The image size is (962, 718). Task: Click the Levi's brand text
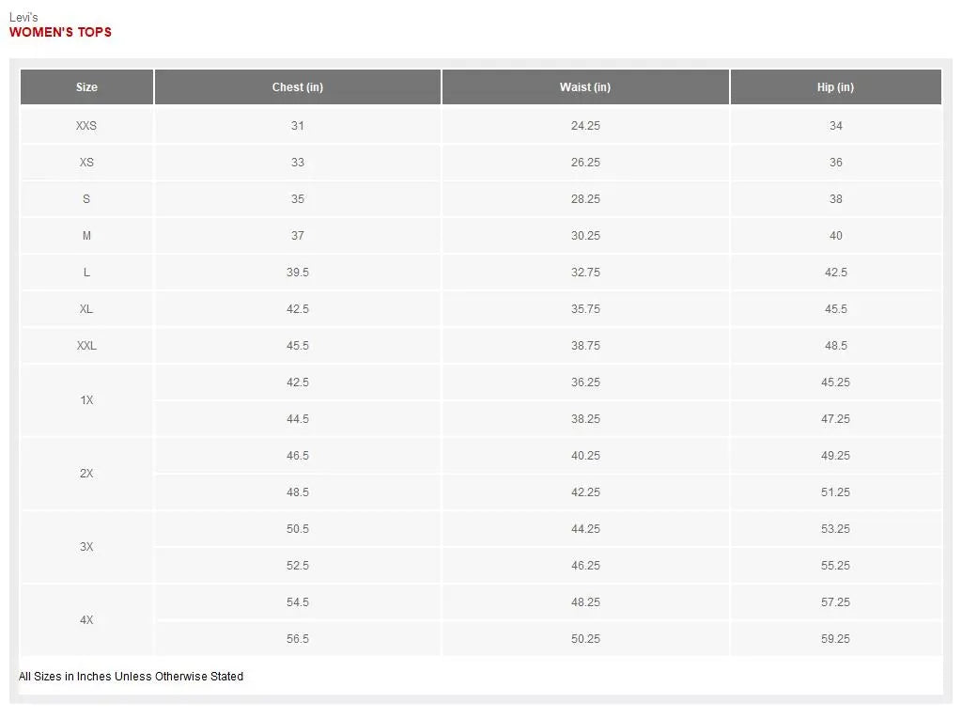[23, 17]
